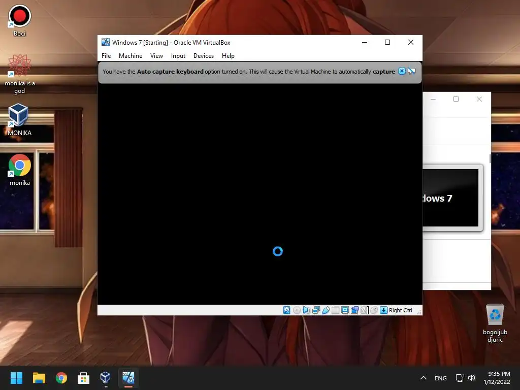The width and height of the screenshot is (520, 390).
Task: Open the File menu
Action: (x=106, y=56)
